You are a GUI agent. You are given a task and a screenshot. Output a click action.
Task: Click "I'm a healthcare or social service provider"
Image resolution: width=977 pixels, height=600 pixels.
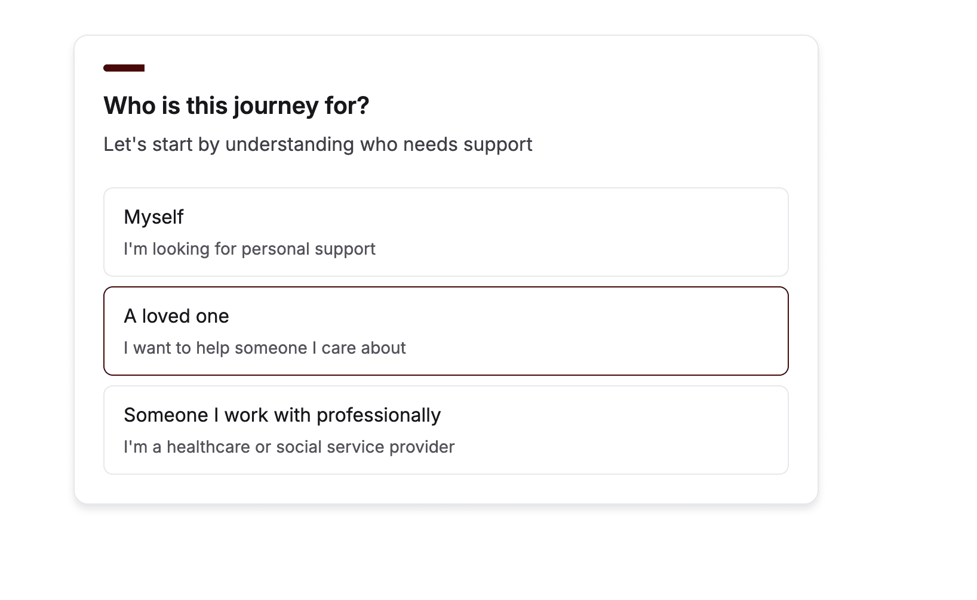[x=289, y=446]
